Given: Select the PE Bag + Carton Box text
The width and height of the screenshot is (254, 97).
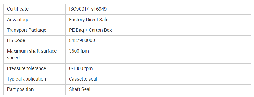Looking at the screenshot, I should [90, 30].
